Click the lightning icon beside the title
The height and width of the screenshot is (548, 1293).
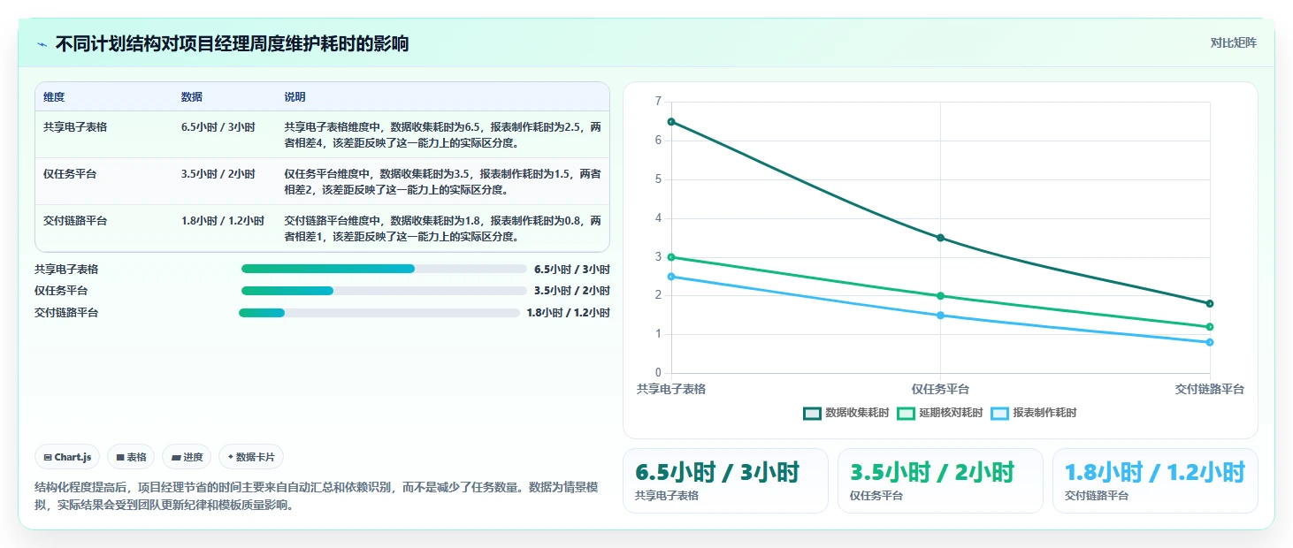[x=42, y=44]
